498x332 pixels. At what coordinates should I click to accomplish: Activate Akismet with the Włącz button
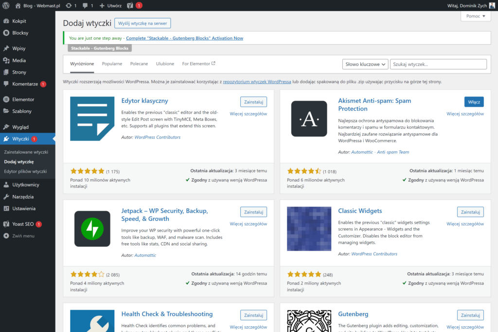(474, 102)
